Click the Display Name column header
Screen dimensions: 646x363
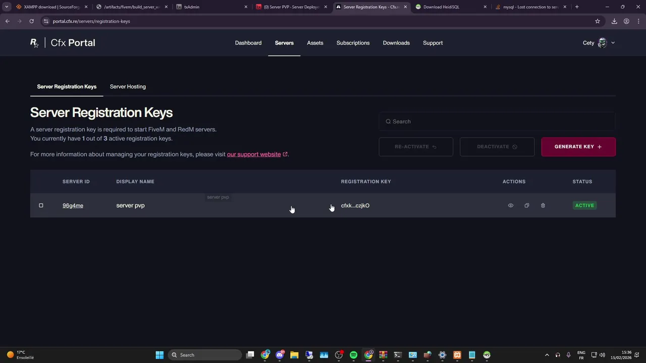[135, 181]
